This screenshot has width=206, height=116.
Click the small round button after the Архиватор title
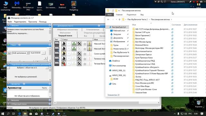(24, 84)
